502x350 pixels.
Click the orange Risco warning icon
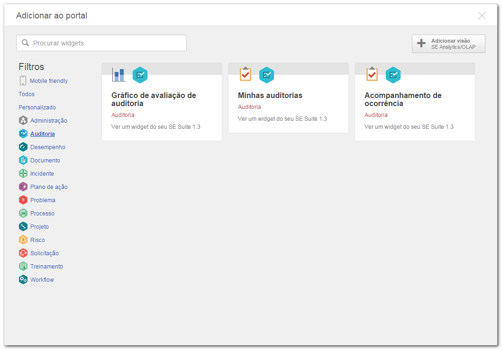[x=23, y=240]
